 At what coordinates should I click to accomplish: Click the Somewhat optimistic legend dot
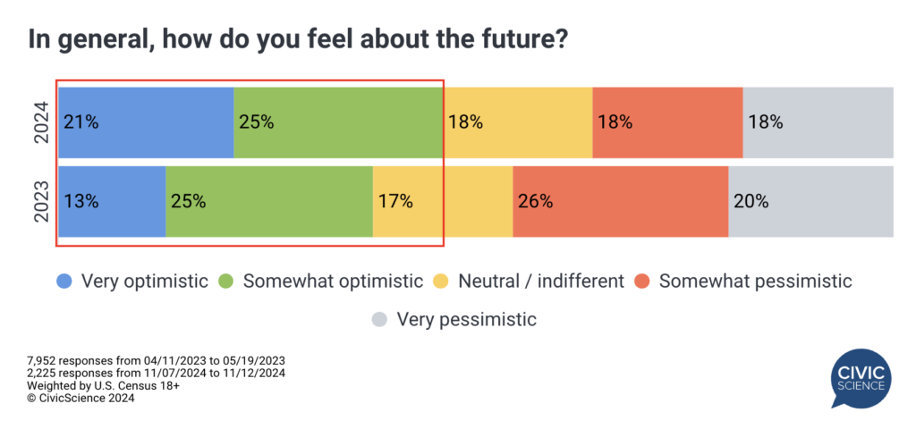click(x=226, y=282)
